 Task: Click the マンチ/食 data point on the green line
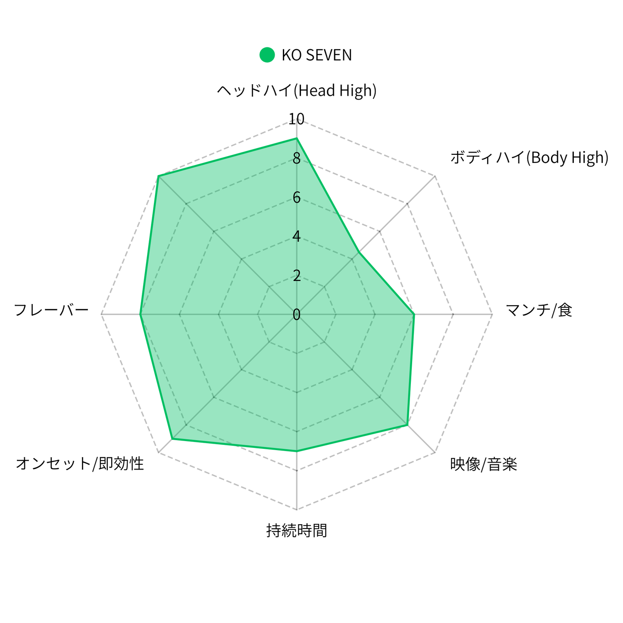pyautogui.click(x=414, y=314)
